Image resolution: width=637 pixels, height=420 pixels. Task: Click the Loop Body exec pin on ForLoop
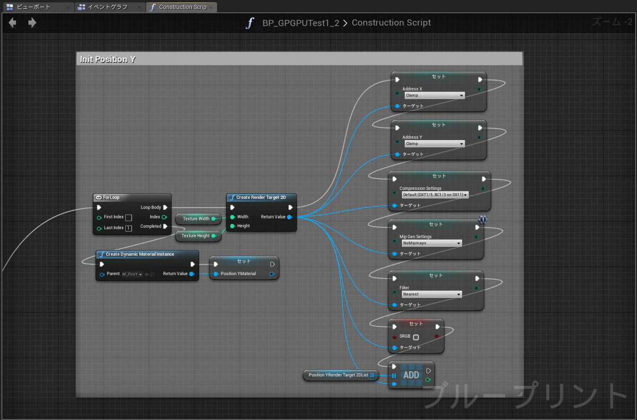click(x=165, y=207)
